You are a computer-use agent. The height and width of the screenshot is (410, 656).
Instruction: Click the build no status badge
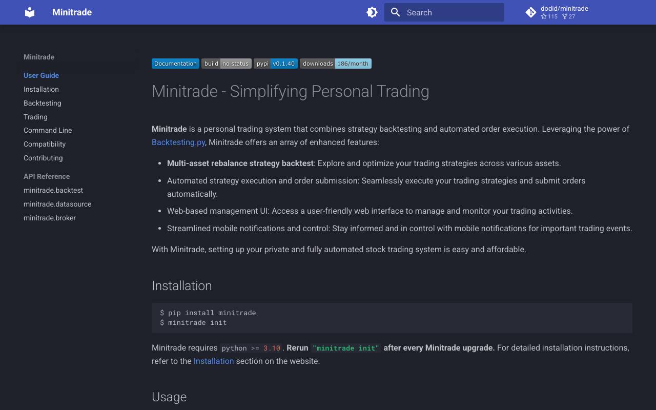pyautogui.click(x=227, y=64)
